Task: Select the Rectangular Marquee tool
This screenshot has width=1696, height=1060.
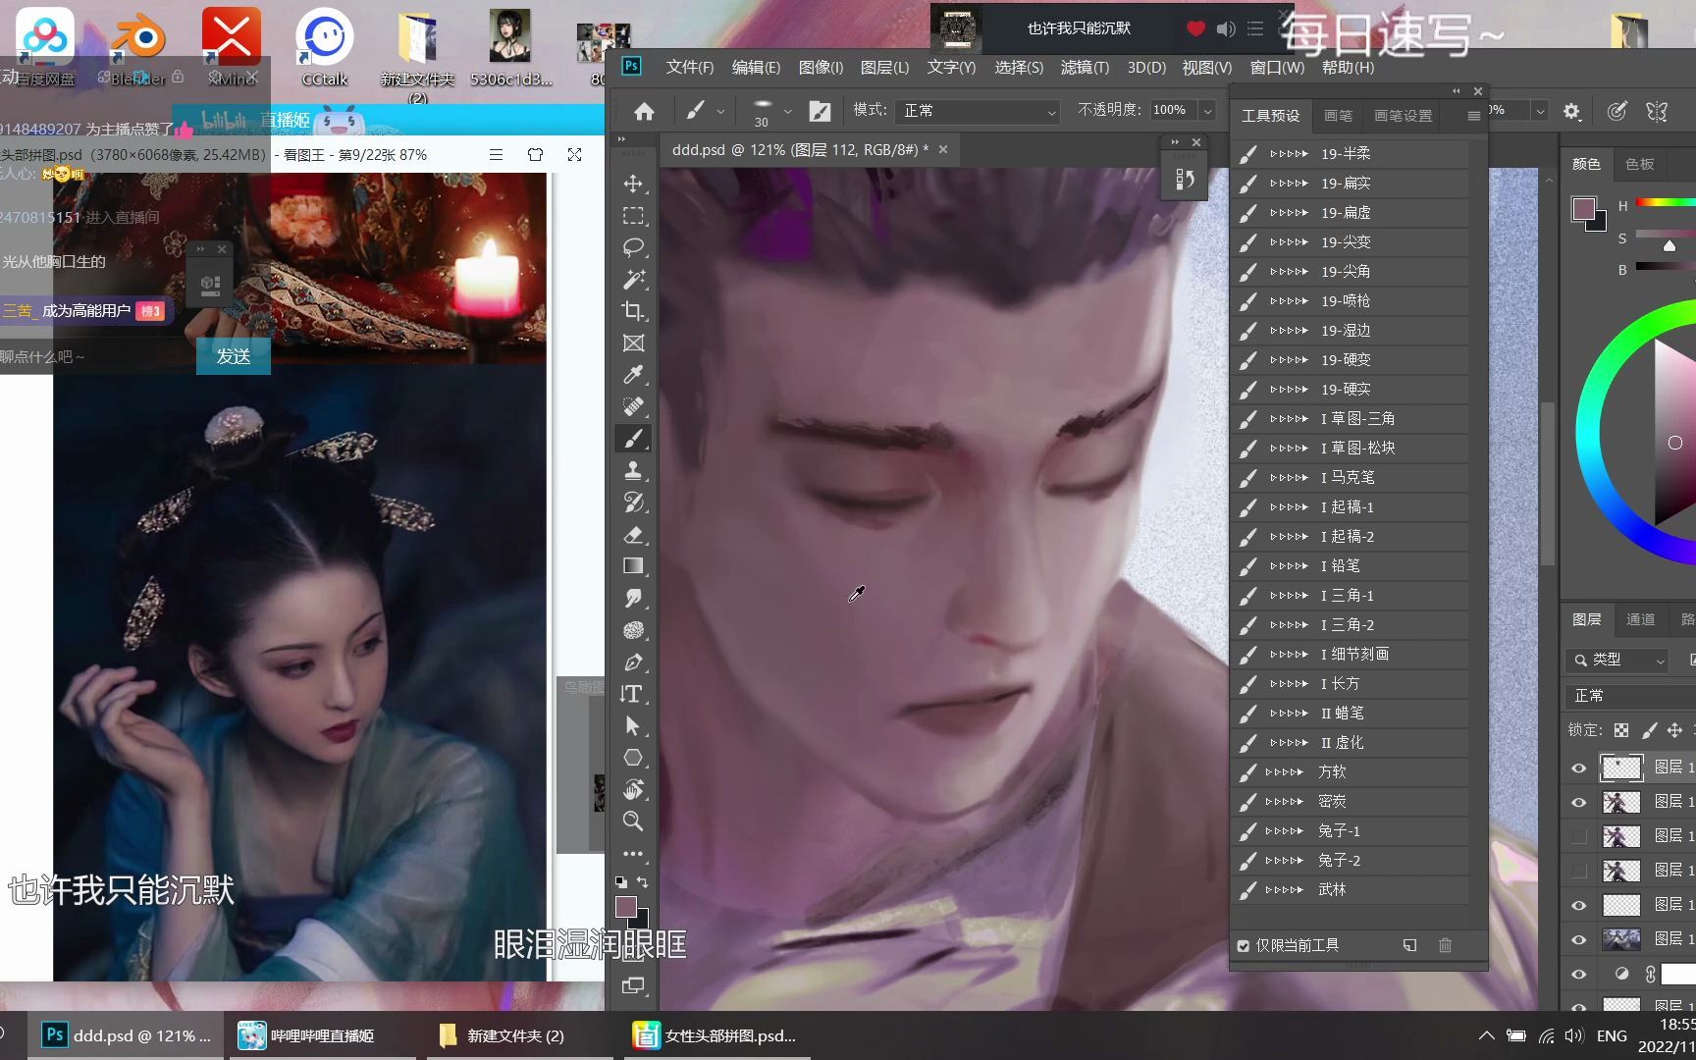Action: (x=633, y=216)
